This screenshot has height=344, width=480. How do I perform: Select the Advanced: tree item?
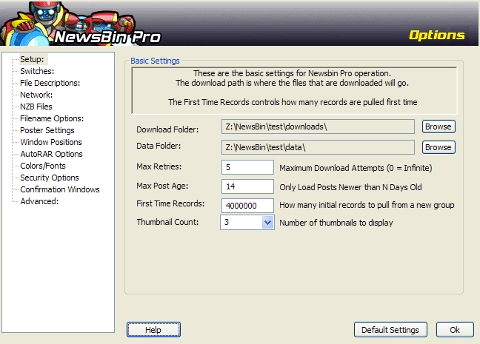39,201
